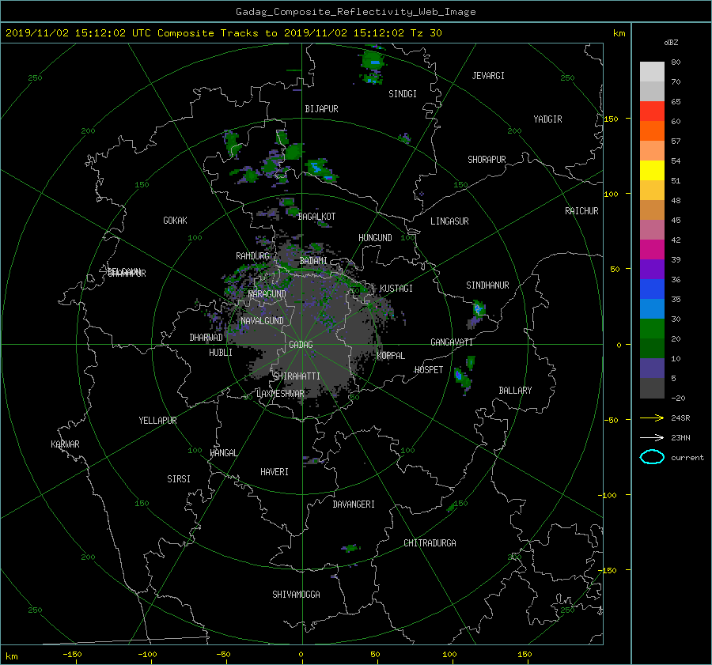Viewport: 712px width, 665px height.
Task: Click the -150 tick on bottom axis
Action: pyautogui.click(x=72, y=655)
